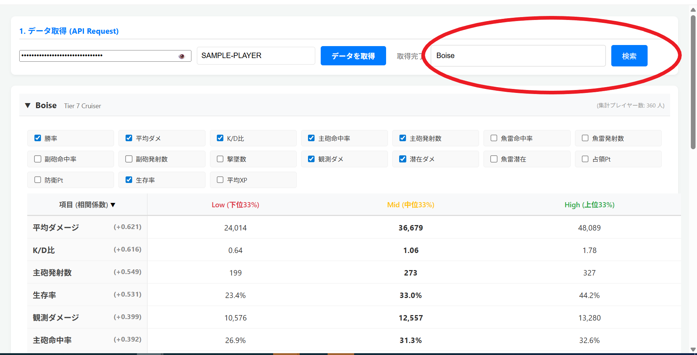The image size is (697, 355).
Task: Disable the 生存率 checkbox
Action: (x=129, y=180)
